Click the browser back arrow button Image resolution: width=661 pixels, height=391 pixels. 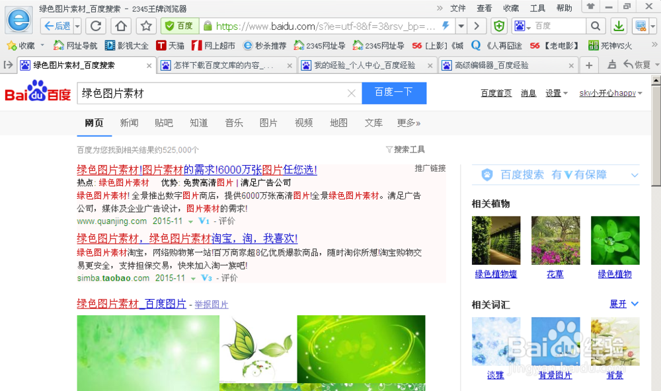58,26
